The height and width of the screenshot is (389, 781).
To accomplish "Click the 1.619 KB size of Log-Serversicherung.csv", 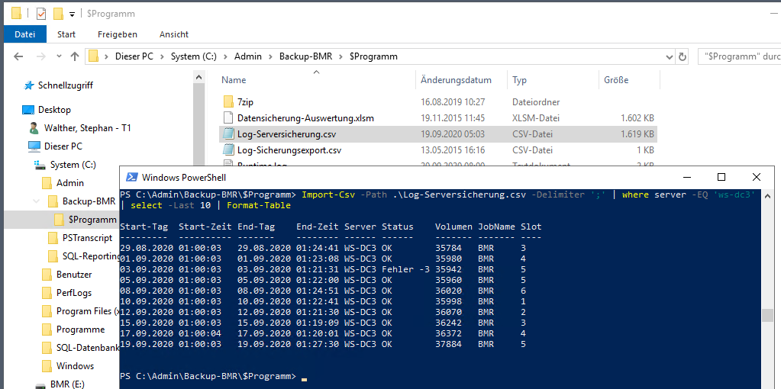I will tap(637, 133).
